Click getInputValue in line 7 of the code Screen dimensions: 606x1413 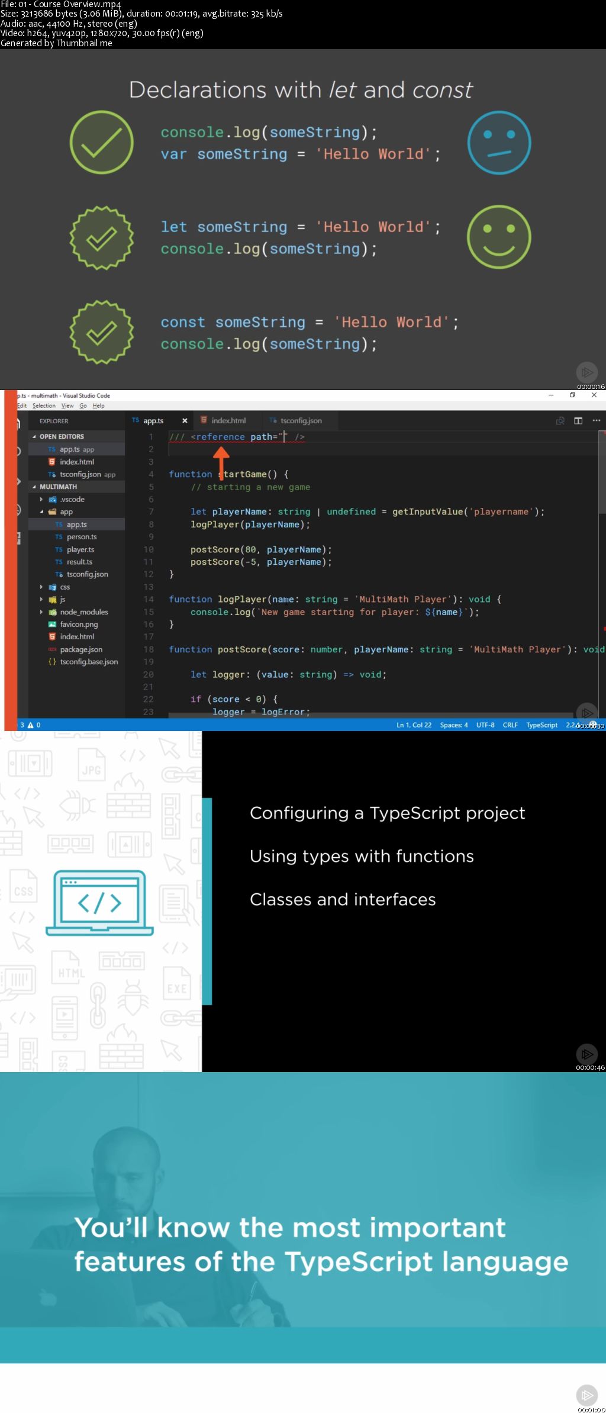click(x=427, y=512)
